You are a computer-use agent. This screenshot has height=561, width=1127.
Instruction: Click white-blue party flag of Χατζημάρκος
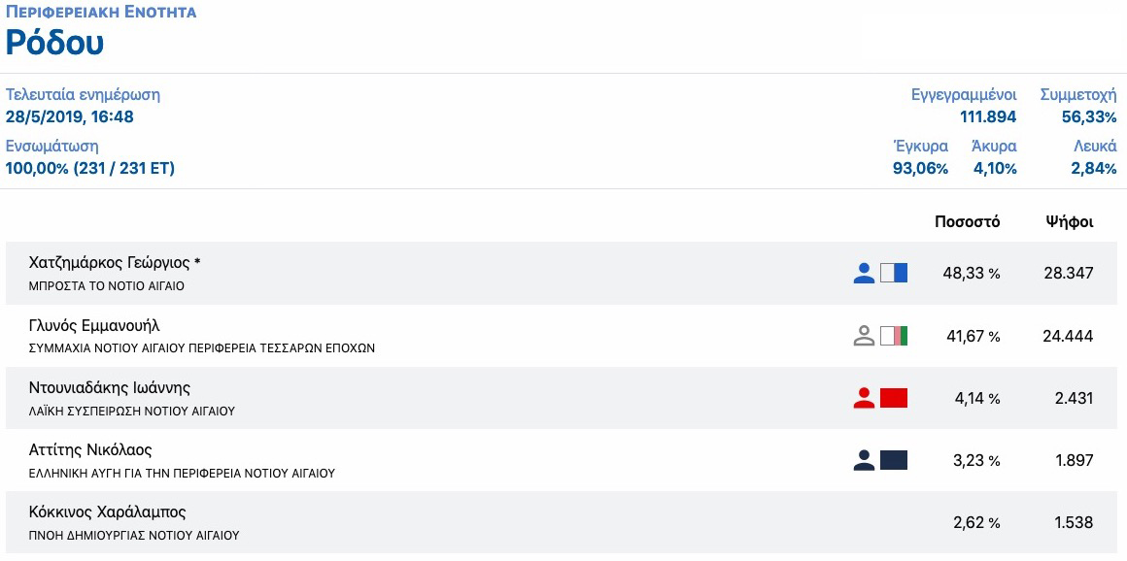[894, 274]
